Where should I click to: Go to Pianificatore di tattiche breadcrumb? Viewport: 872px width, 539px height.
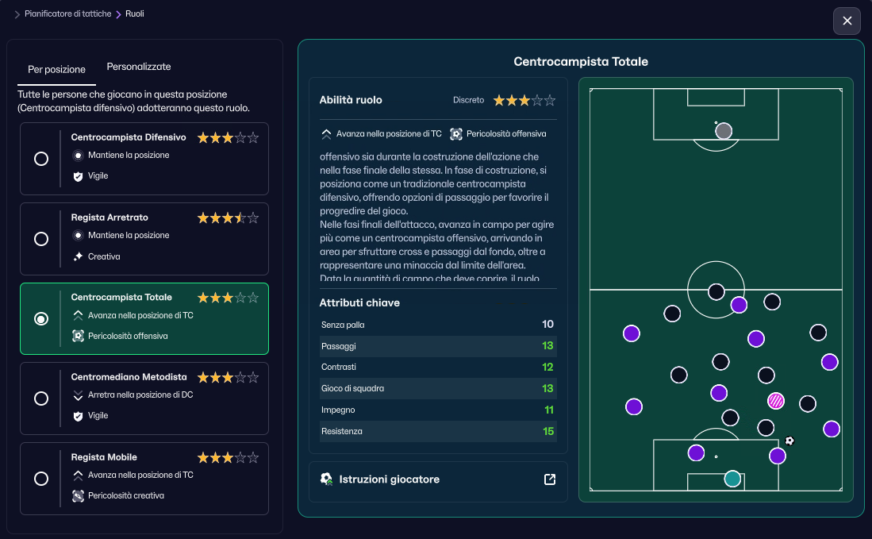click(x=68, y=14)
